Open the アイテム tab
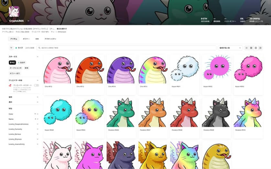The height and width of the screenshot is (169, 271). pyautogui.click(x=14, y=39)
